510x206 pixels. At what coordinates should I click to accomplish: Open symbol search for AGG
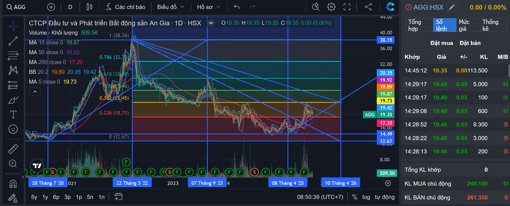(16, 7)
